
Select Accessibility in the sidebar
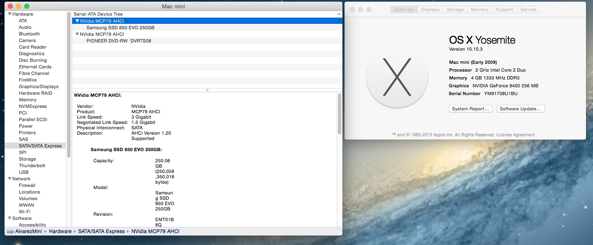(33, 225)
